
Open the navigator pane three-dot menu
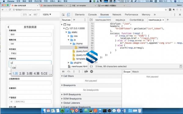click(85, 20)
